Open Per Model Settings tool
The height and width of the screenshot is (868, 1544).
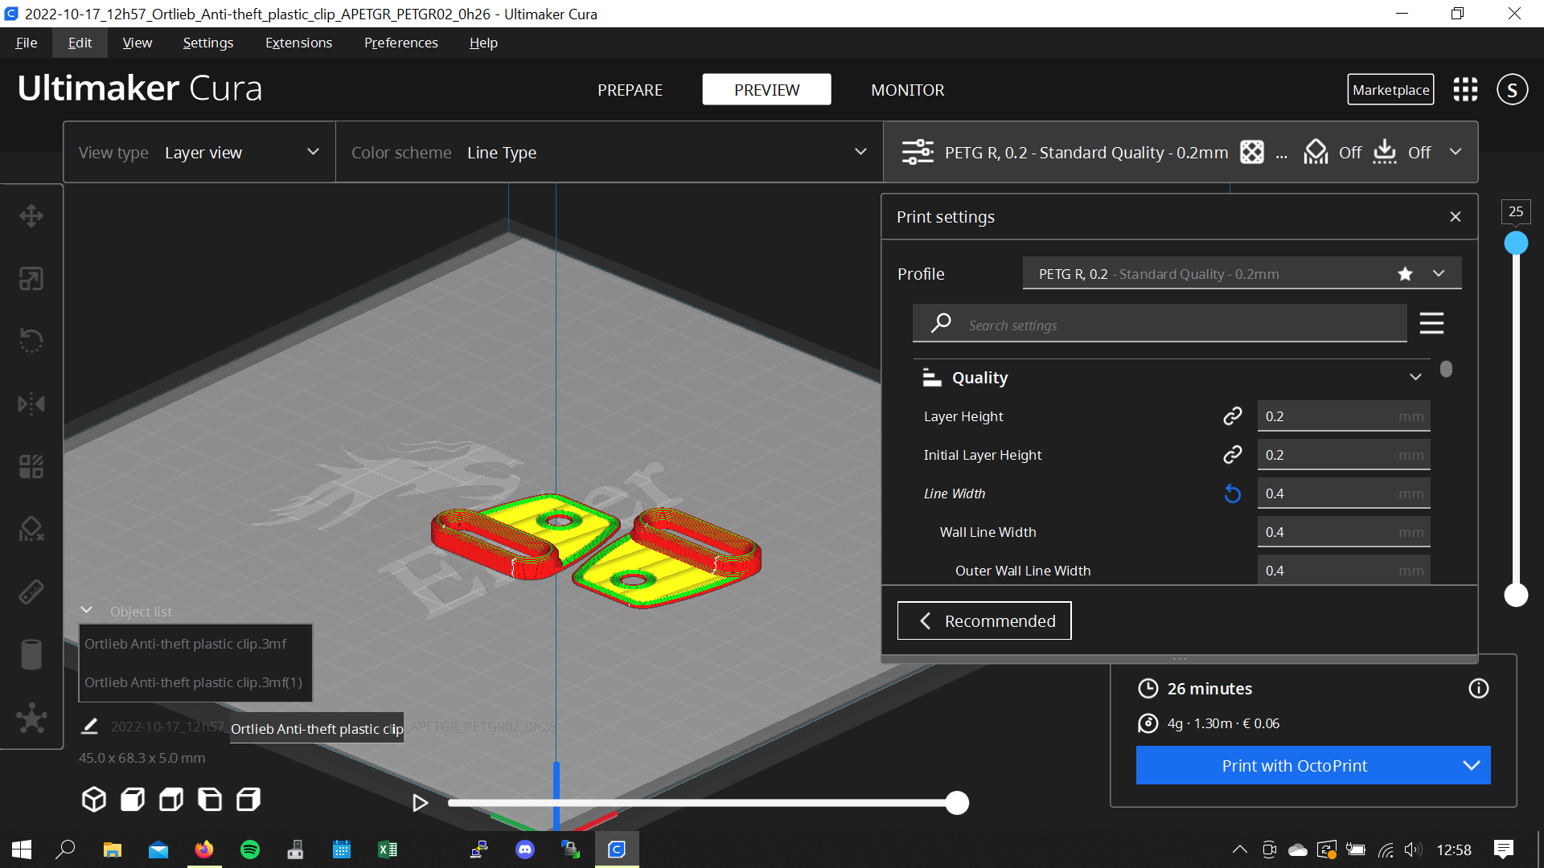pos(31,466)
